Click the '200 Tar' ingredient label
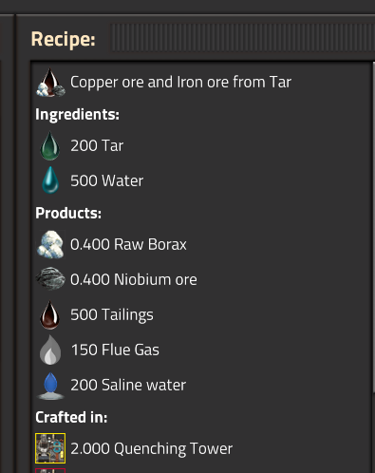 click(x=97, y=145)
